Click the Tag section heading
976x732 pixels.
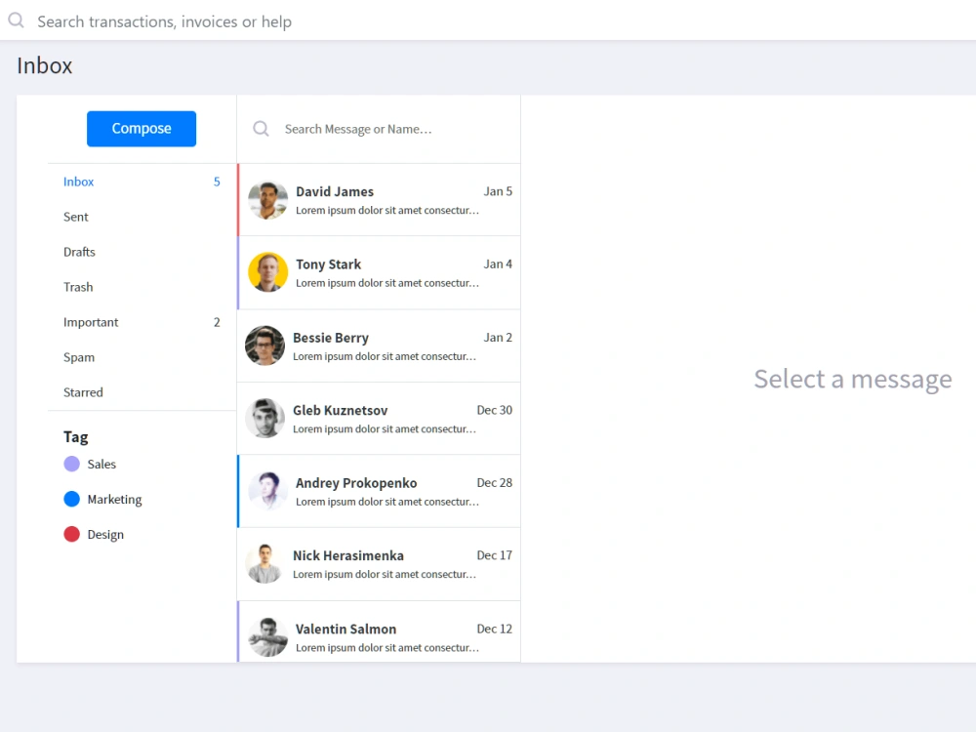(75, 437)
